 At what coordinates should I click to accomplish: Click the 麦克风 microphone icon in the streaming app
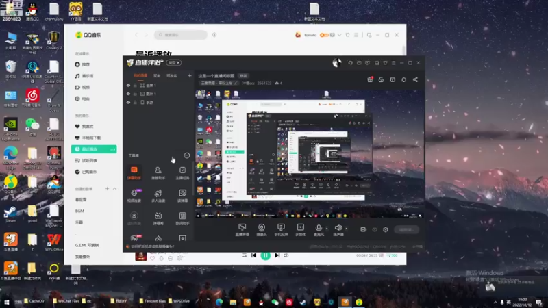tap(319, 228)
